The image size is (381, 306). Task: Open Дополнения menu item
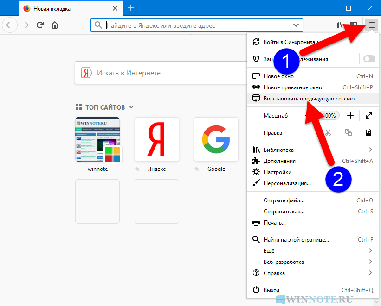click(x=313, y=161)
